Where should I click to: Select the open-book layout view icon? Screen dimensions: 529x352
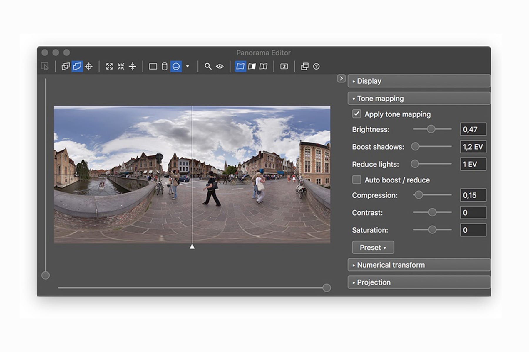click(263, 67)
